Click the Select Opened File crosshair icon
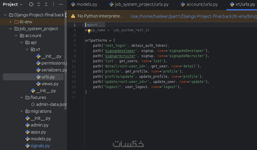Viewport: 257px width, 150px height. pos(31,4)
